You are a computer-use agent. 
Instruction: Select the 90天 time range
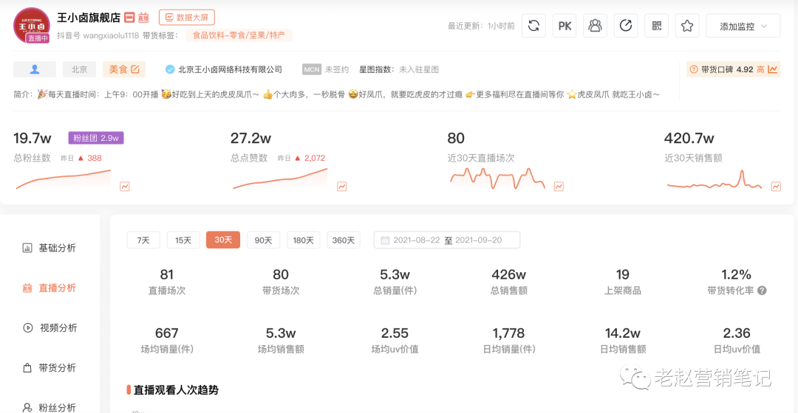(263, 240)
